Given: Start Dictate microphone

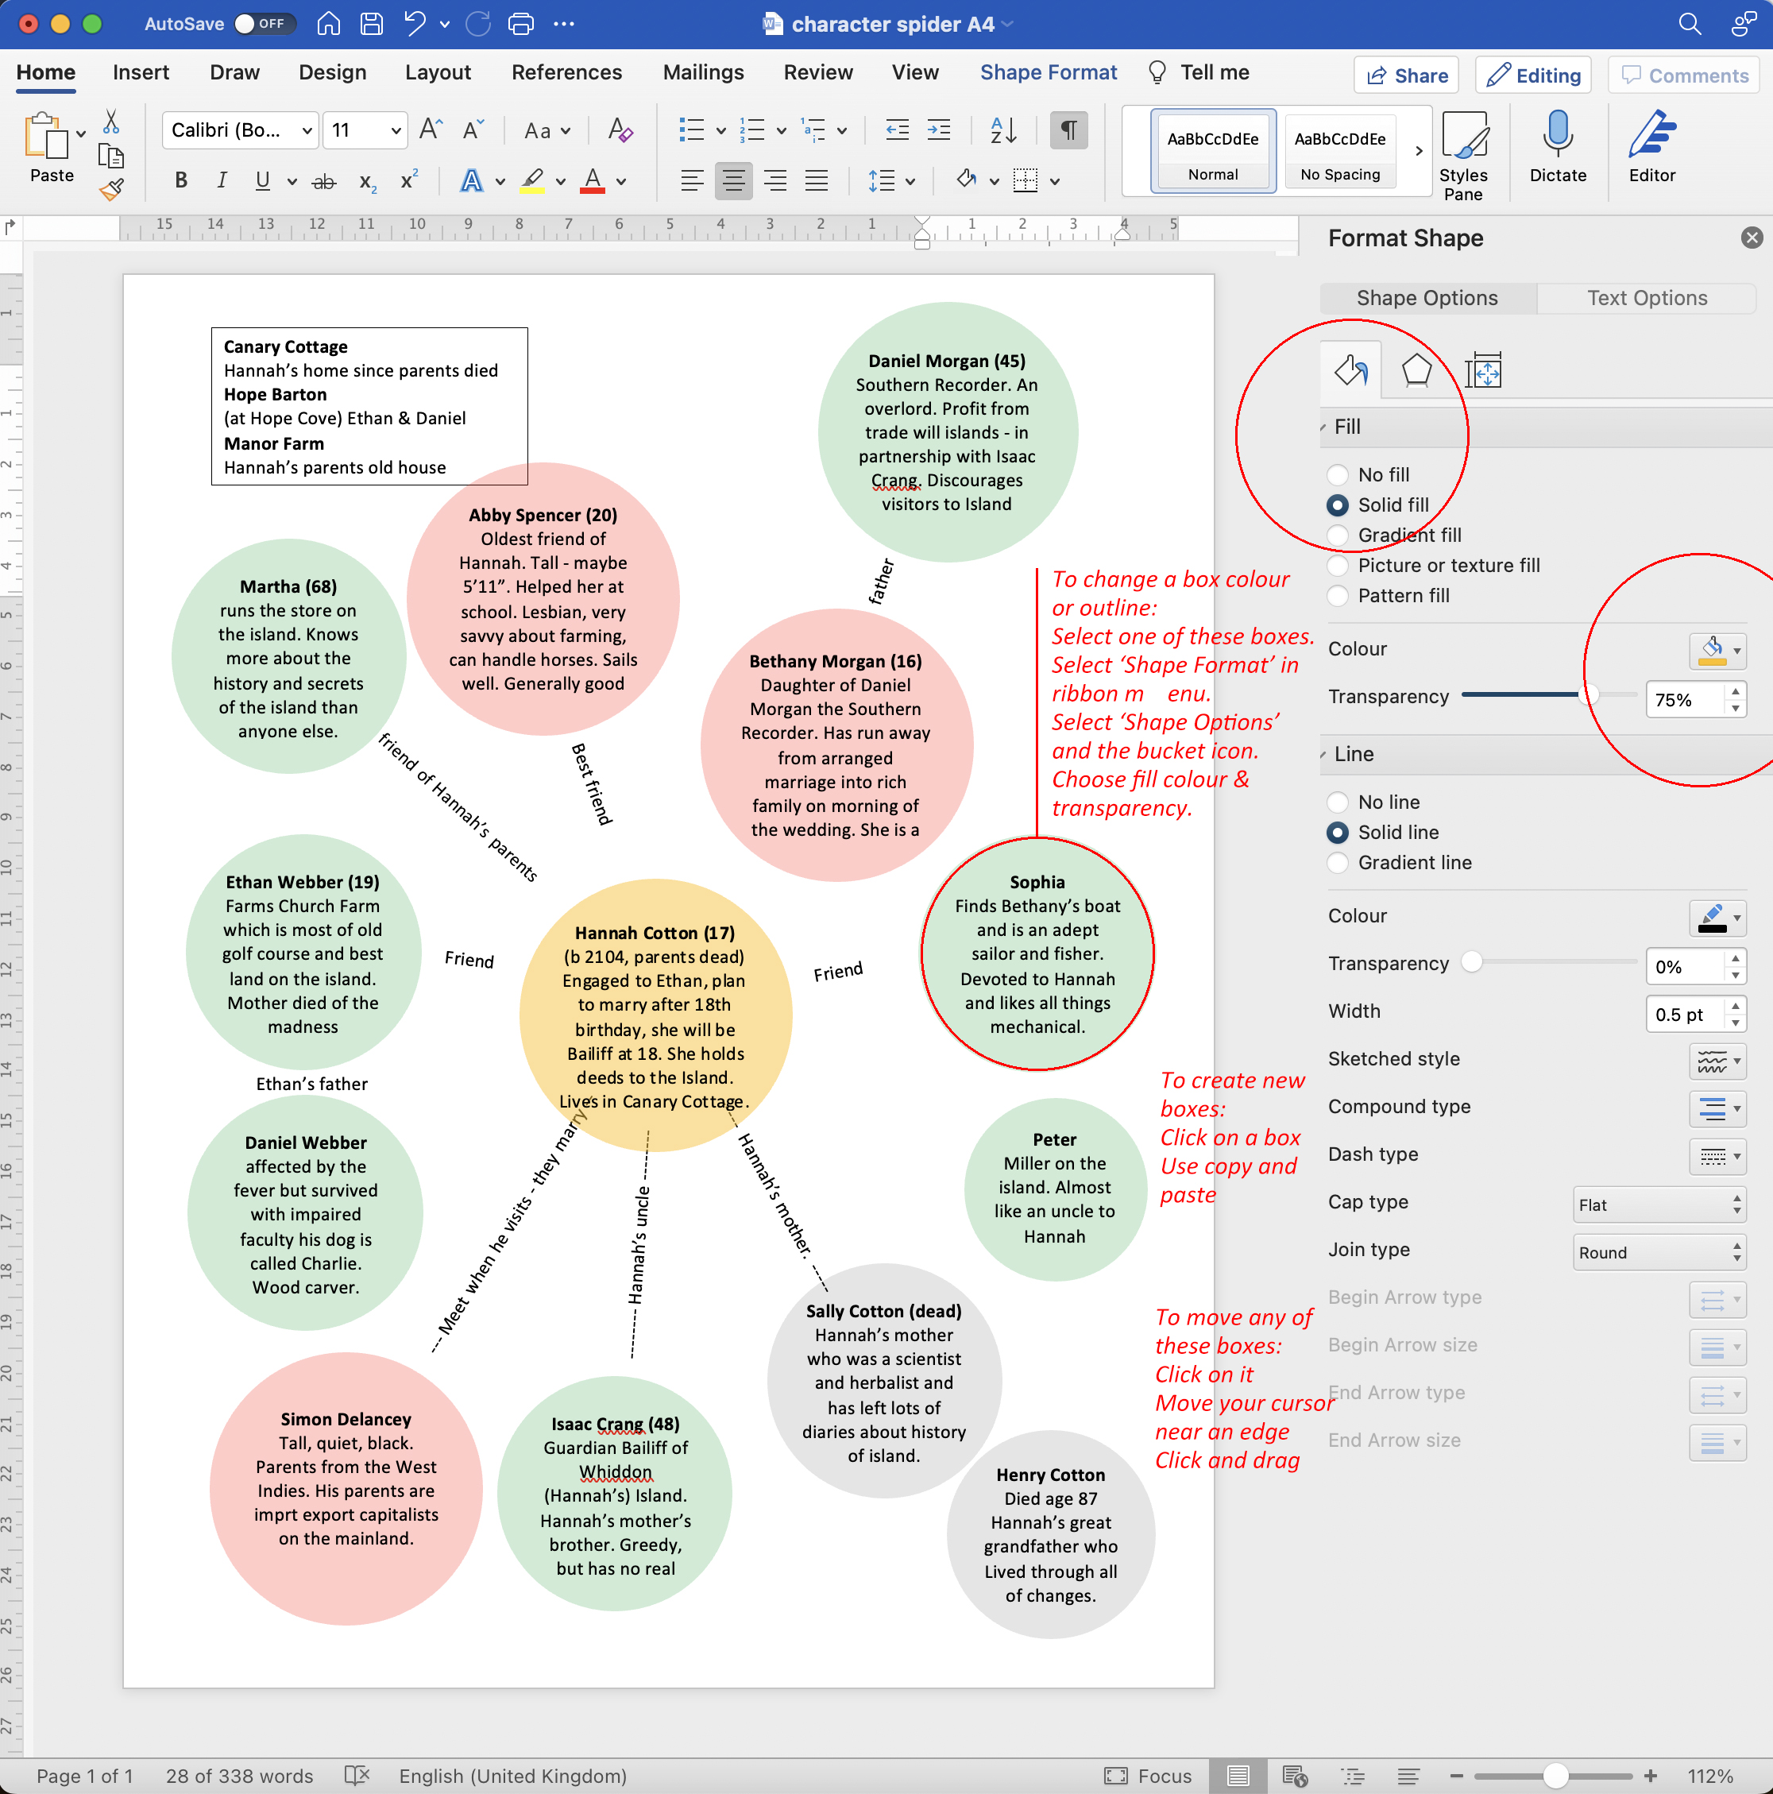Looking at the screenshot, I should point(1558,147).
